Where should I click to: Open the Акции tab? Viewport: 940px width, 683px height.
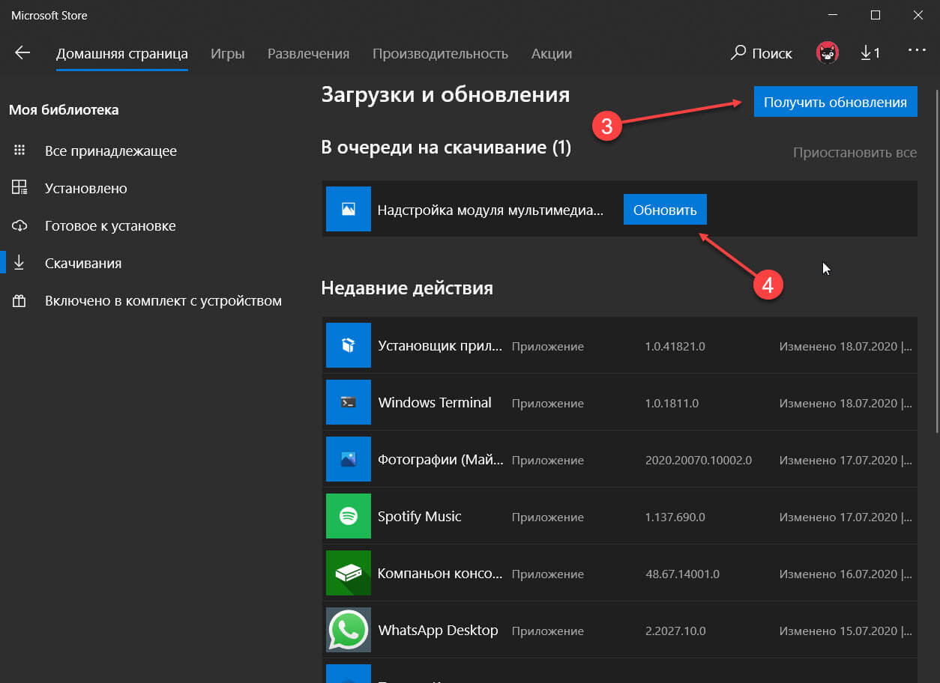click(x=551, y=53)
